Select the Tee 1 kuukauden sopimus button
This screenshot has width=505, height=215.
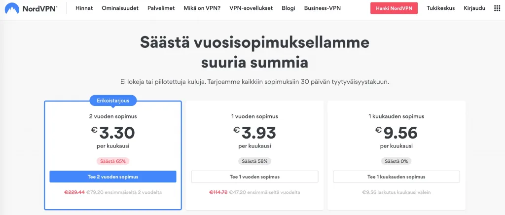click(x=397, y=177)
